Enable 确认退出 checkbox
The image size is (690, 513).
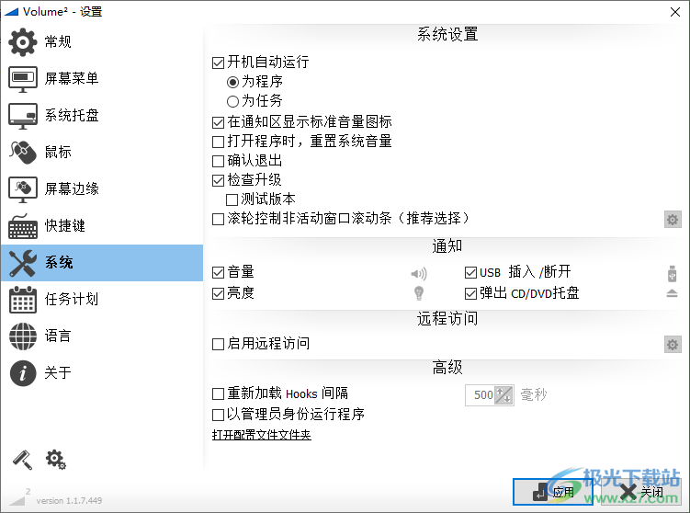coord(218,161)
